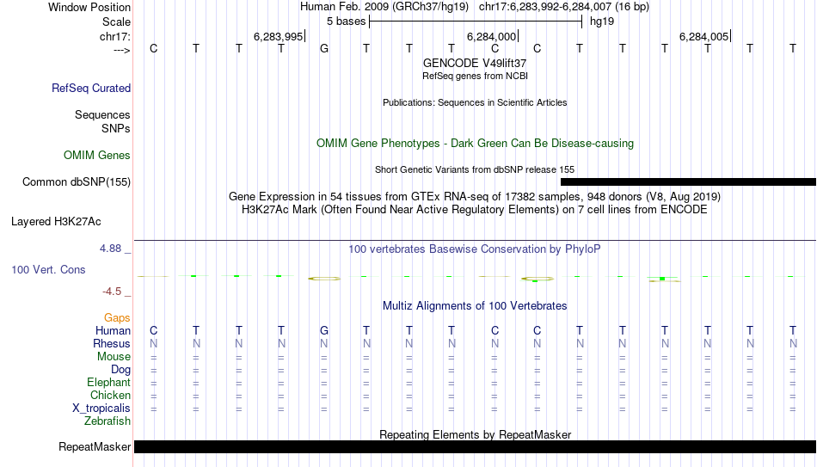Image resolution: width=817 pixels, height=467 pixels.
Task: Click the 6,284,005 ruler coordinate
Action: point(704,36)
